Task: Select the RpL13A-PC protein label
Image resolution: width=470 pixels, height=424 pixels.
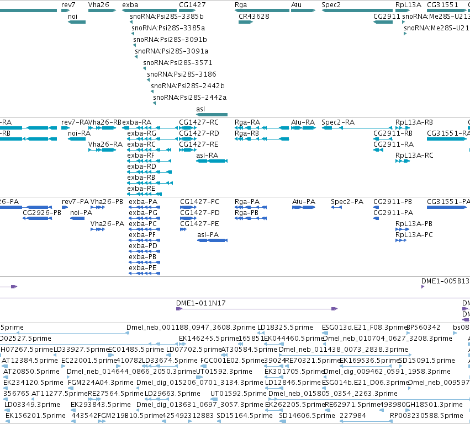Action: 414,234
